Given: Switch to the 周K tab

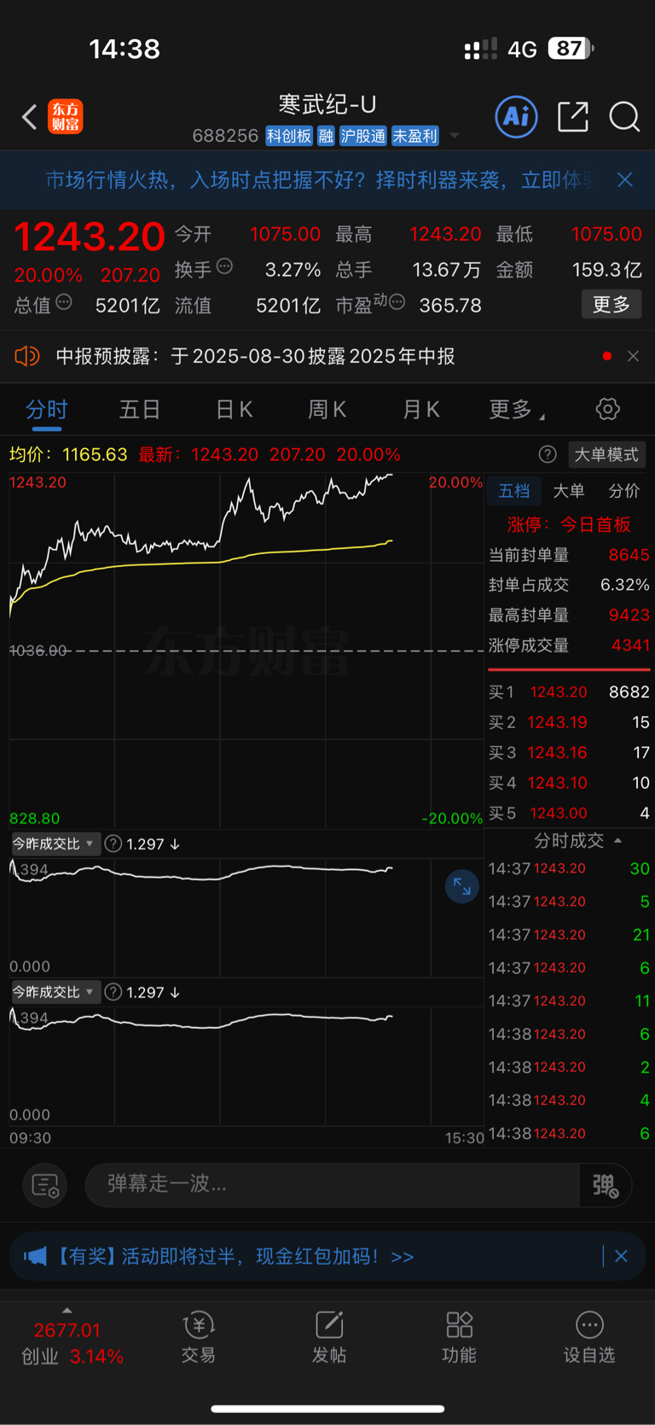Looking at the screenshot, I should 327,410.
